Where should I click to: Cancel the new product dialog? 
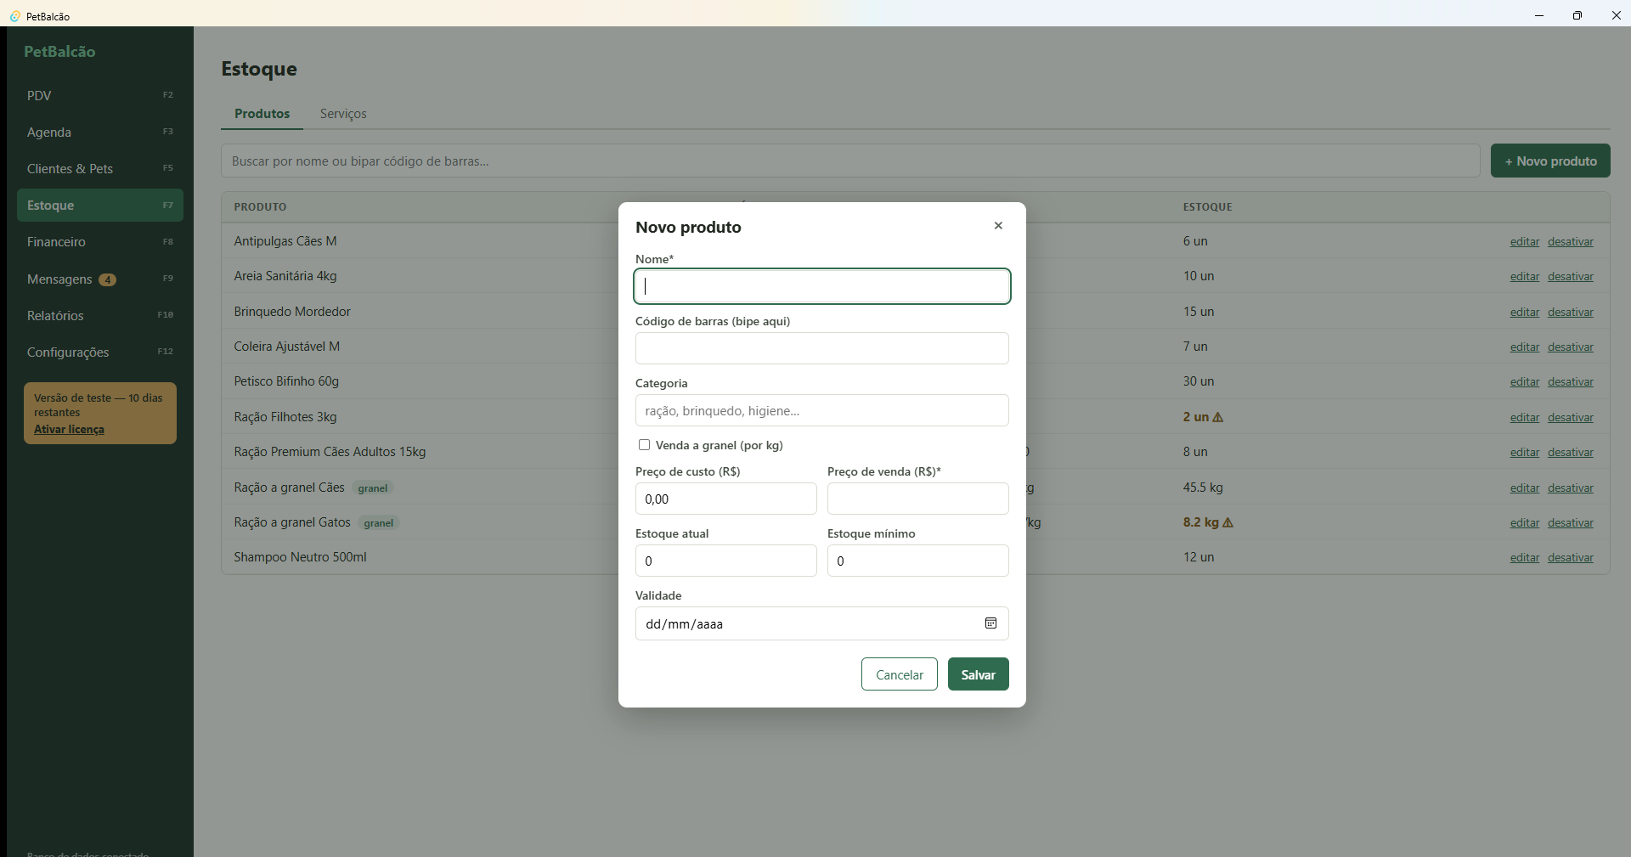pos(900,674)
